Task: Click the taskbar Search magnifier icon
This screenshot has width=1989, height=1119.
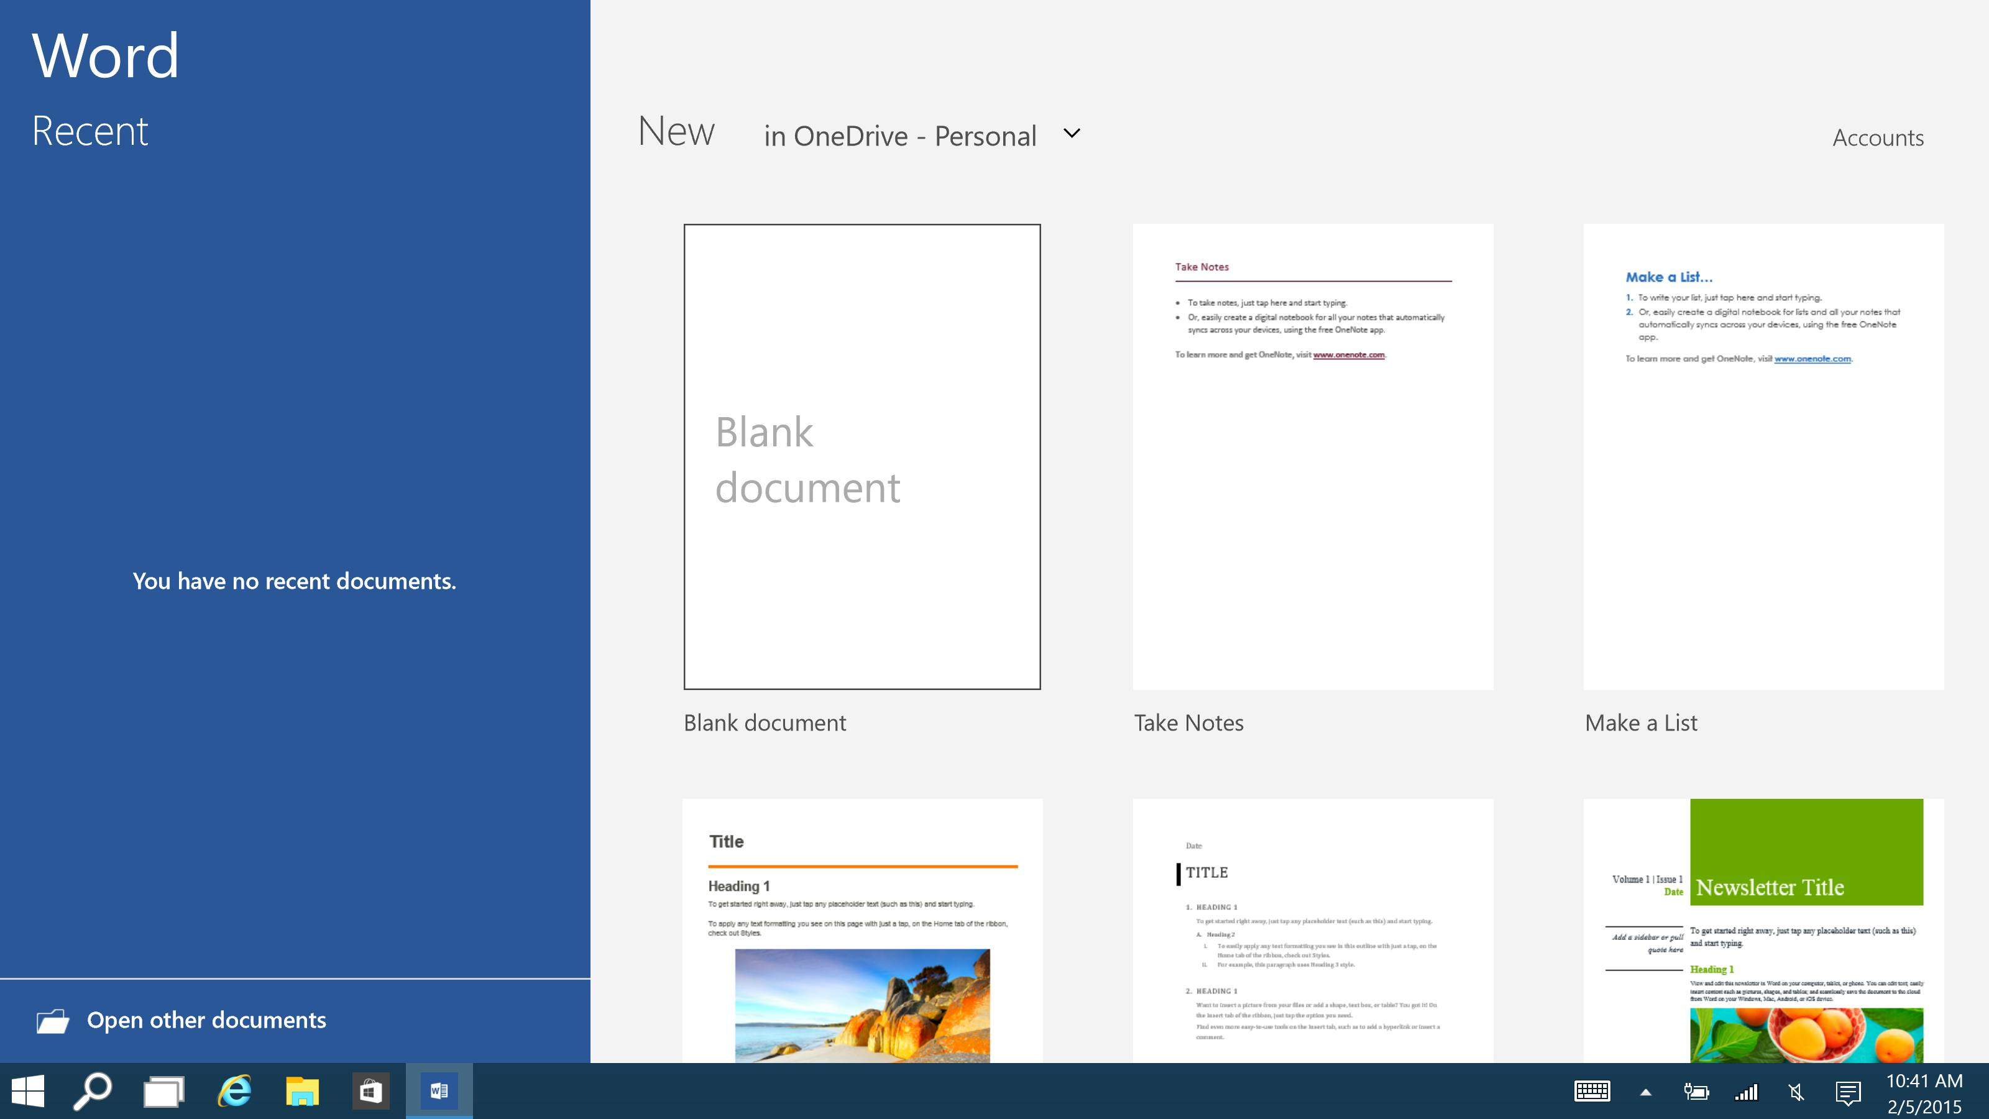Action: [x=93, y=1091]
